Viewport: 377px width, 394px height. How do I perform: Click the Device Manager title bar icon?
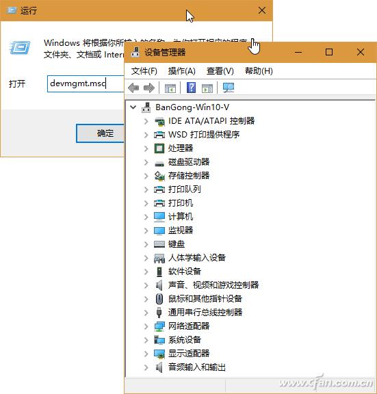coord(135,52)
